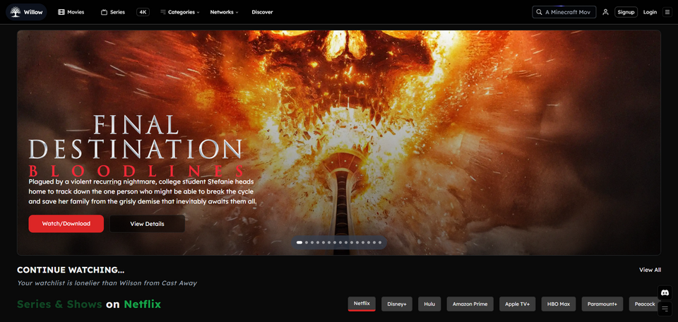
Task: Jump to the last carousel slide dot
Action: (380, 242)
